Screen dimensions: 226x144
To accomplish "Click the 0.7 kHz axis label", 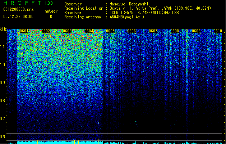I will pyautogui.click(x=3, y=119).
